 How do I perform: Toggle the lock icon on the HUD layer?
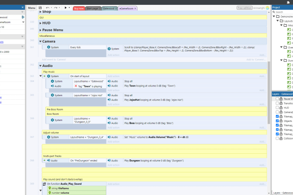281,108
